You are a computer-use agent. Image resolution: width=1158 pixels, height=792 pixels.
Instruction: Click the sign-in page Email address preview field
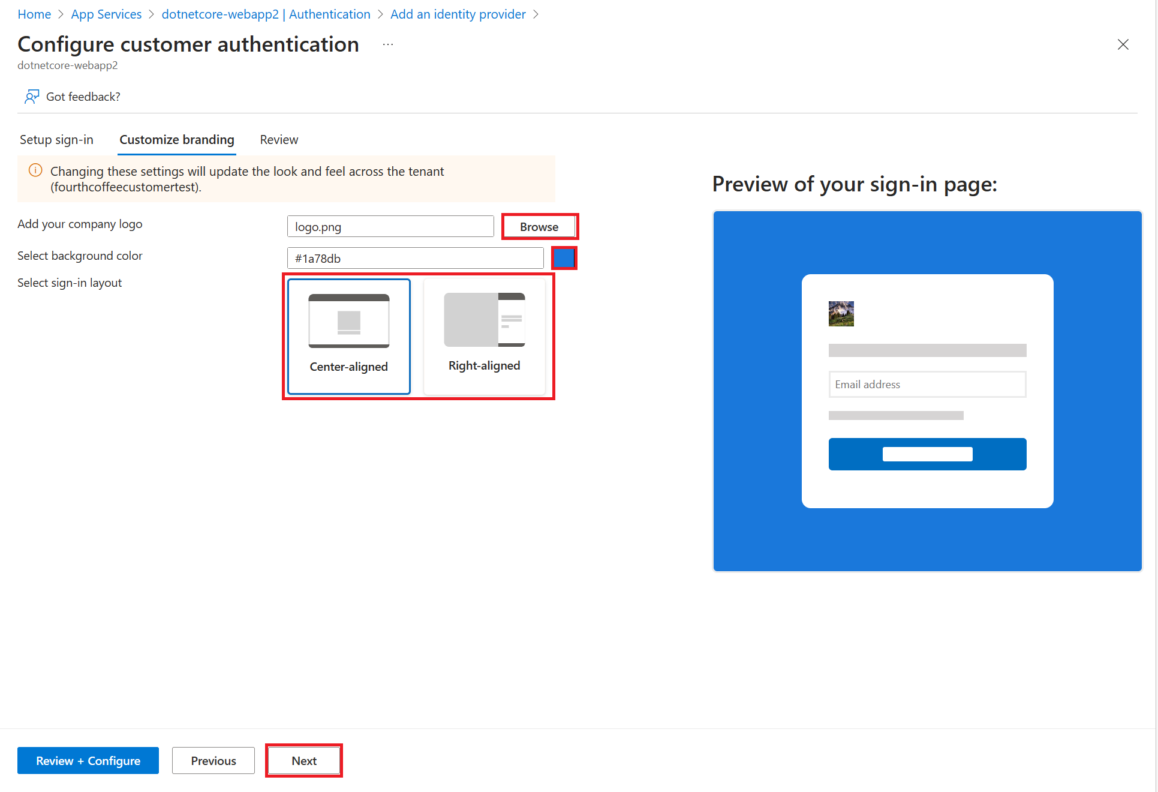(x=927, y=383)
